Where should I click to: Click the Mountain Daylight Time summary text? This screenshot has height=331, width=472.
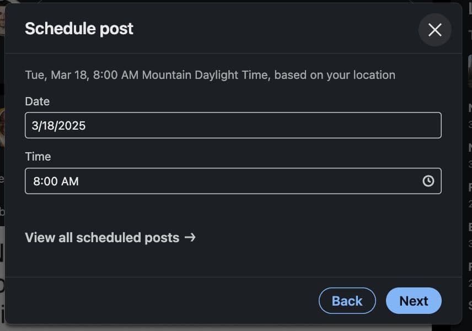coord(210,75)
